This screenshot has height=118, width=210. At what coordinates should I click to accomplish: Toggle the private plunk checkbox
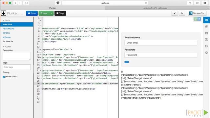tap(4, 77)
